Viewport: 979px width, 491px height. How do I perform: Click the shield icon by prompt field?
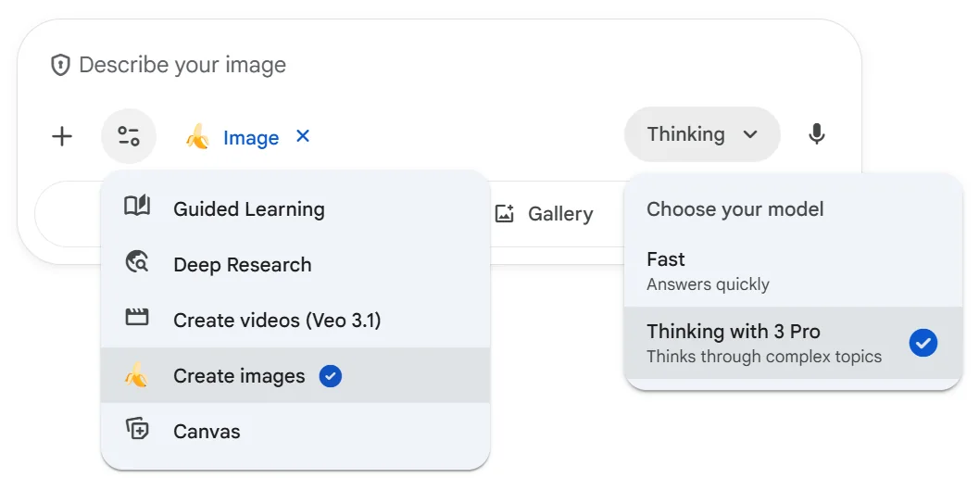pos(60,65)
